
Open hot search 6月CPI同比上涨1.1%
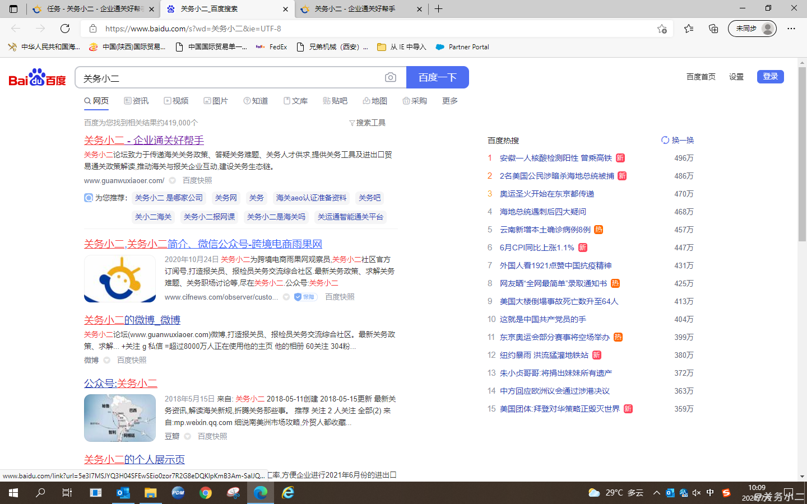click(x=537, y=248)
